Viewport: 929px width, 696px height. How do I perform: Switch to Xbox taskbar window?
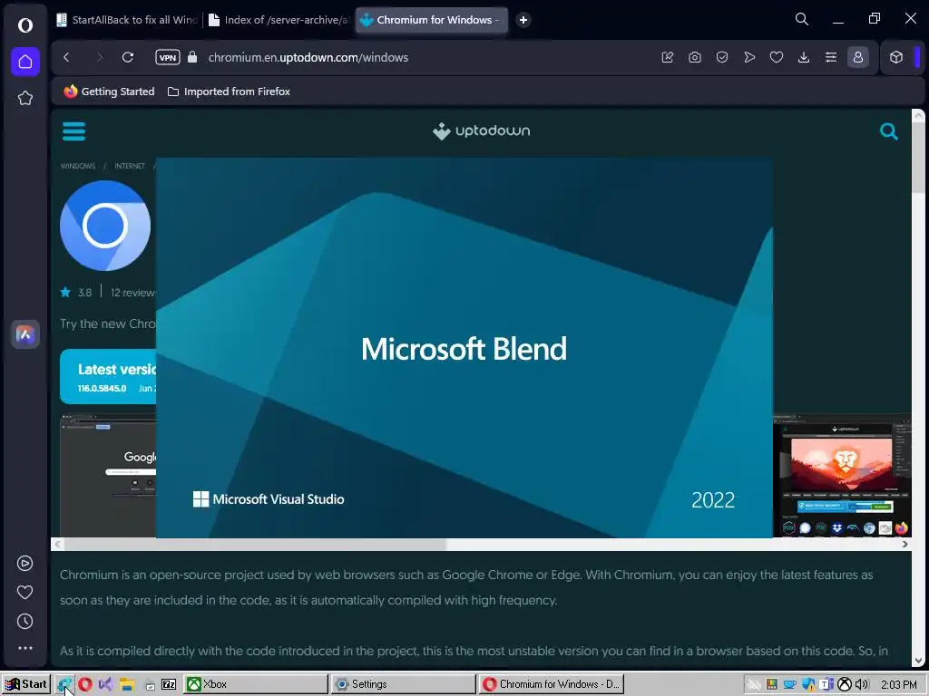coord(255,684)
